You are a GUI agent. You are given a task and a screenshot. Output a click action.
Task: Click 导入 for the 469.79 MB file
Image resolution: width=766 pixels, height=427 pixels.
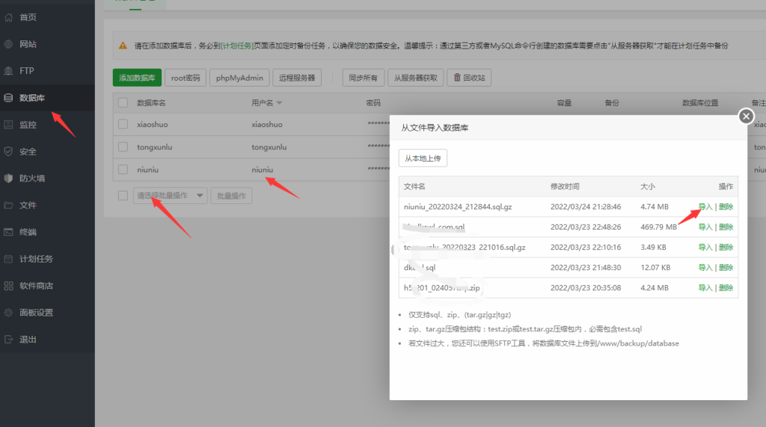705,227
